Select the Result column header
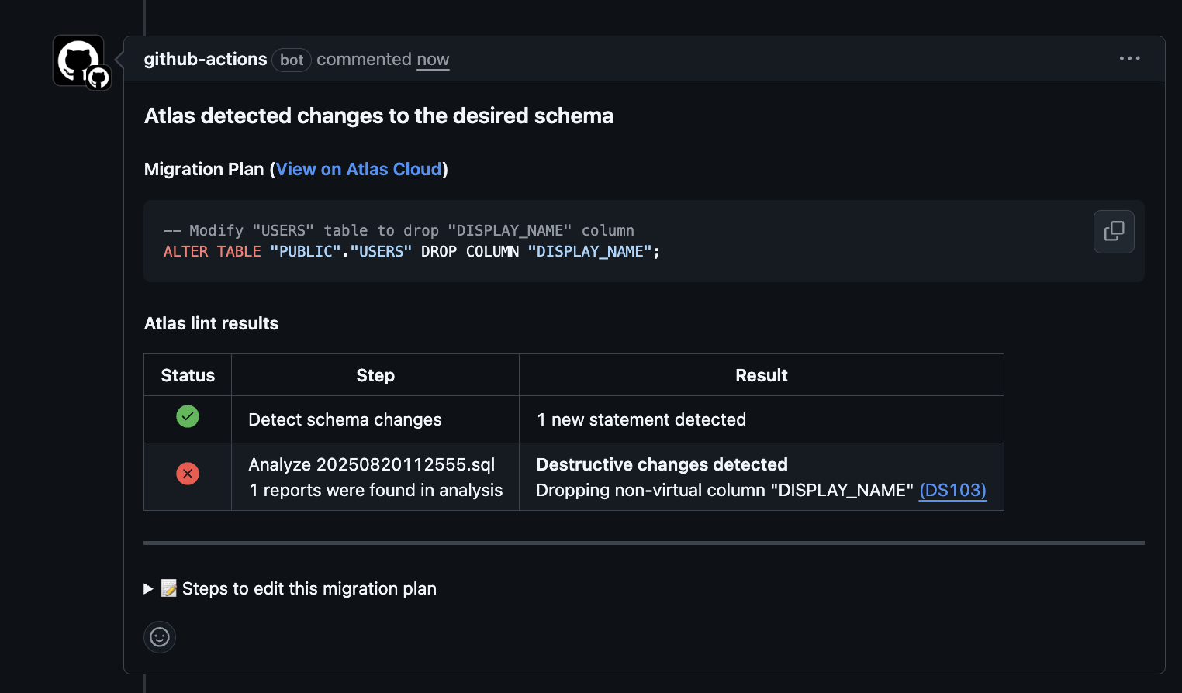The width and height of the screenshot is (1182, 693). (x=761, y=374)
